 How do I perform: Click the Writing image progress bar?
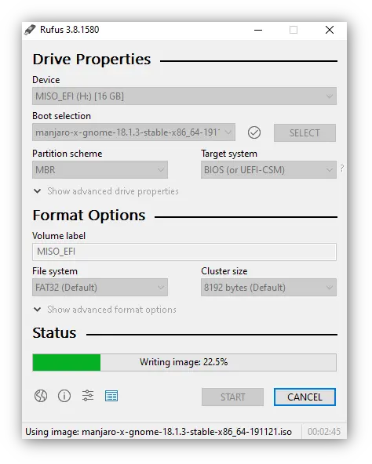pos(184,362)
